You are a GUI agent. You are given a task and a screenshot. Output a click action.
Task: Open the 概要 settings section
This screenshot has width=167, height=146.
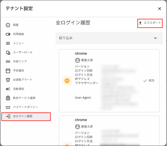tap(26, 25)
